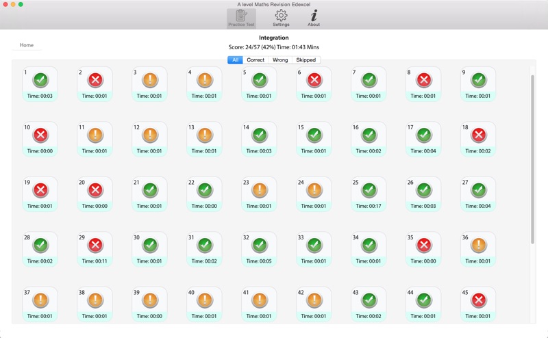The image size is (548, 342).
Task: View question 39 skipped tile
Action: (x=149, y=304)
